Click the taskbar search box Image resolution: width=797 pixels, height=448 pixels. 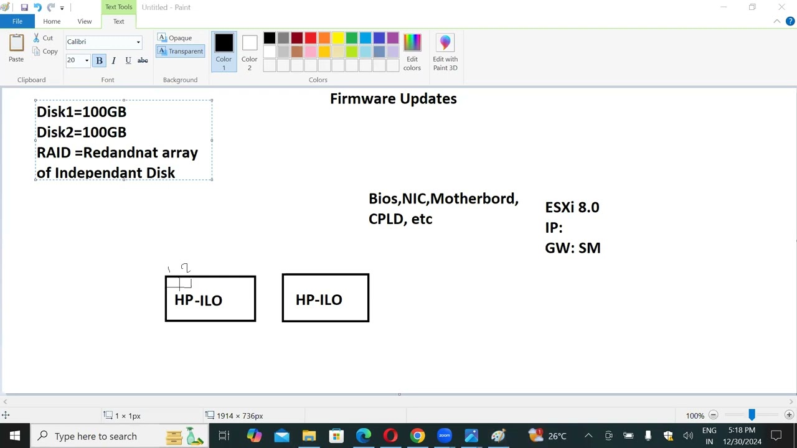coord(118,436)
